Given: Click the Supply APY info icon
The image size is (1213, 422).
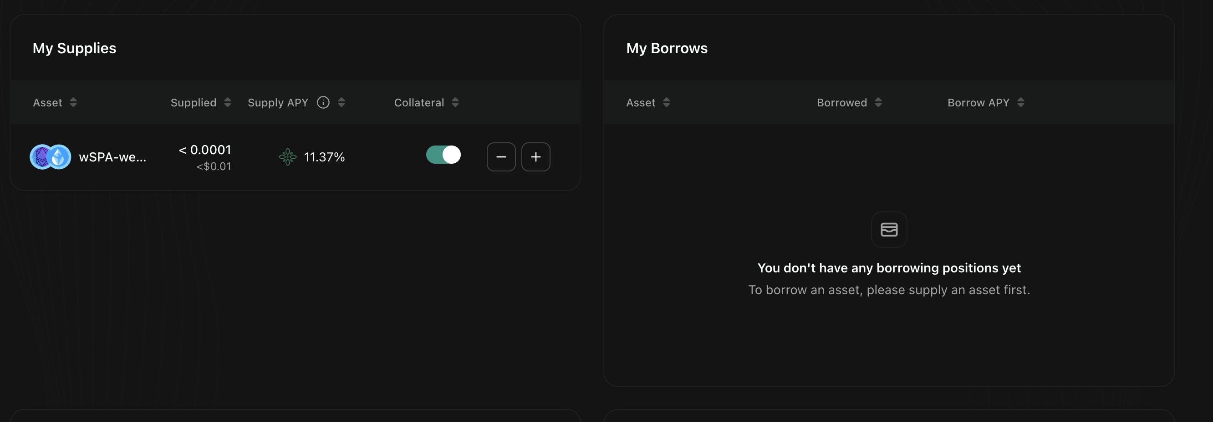Looking at the screenshot, I should 323,103.
